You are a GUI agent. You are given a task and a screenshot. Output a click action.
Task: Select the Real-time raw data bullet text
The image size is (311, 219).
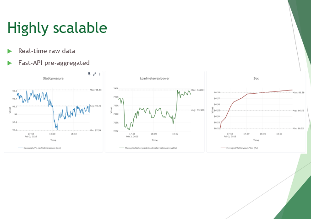pos(47,51)
